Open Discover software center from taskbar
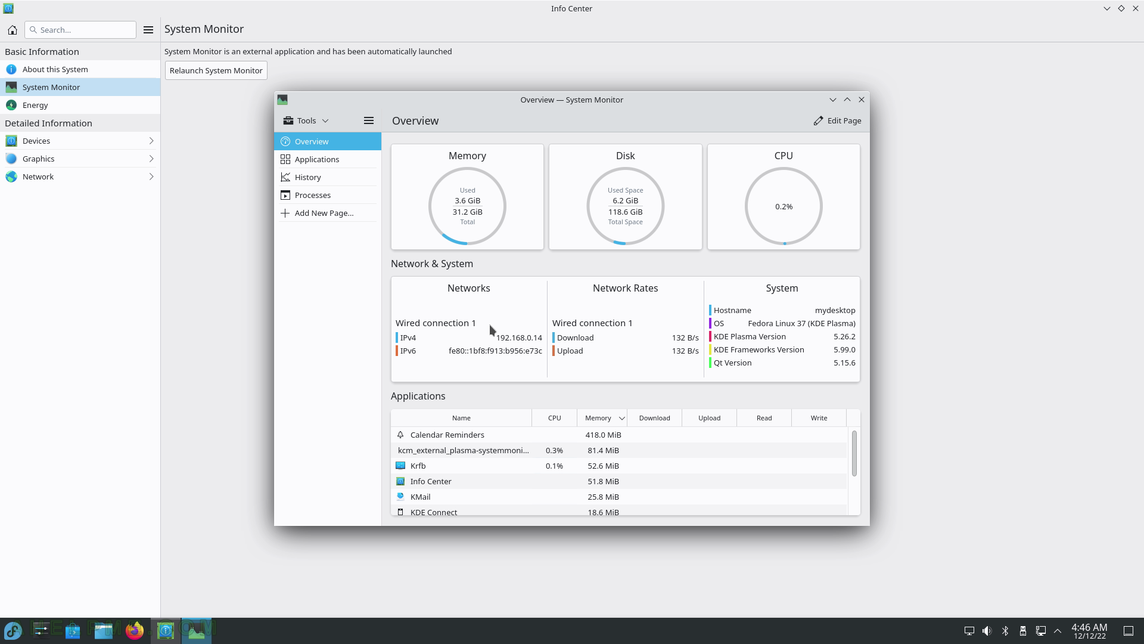The height and width of the screenshot is (644, 1144). (x=73, y=630)
